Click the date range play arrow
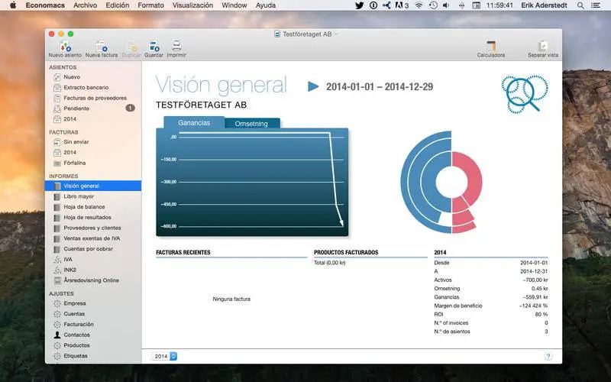This screenshot has width=611, height=382. point(313,86)
